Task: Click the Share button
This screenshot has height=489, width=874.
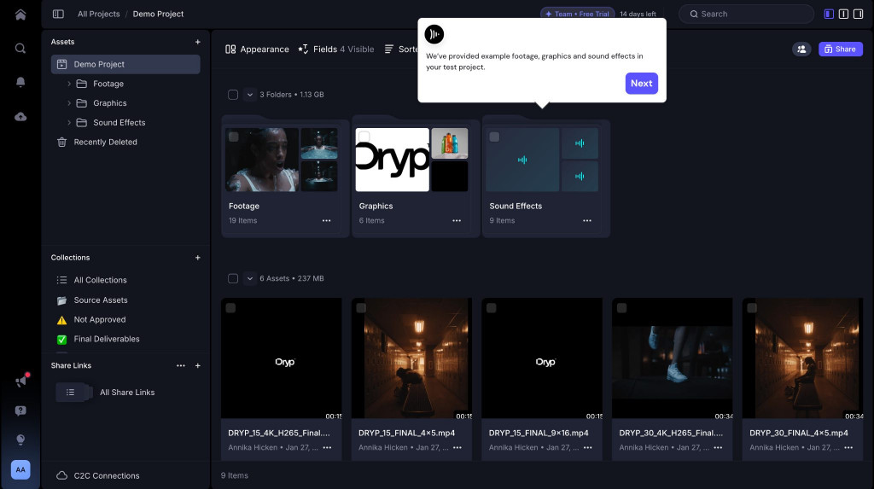Action: pos(840,49)
